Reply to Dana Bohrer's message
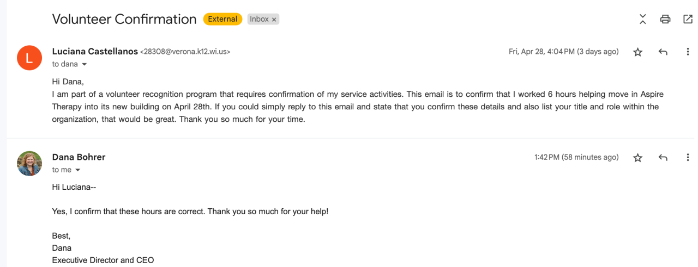This screenshot has width=698, height=267. pyautogui.click(x=663, y=158)
